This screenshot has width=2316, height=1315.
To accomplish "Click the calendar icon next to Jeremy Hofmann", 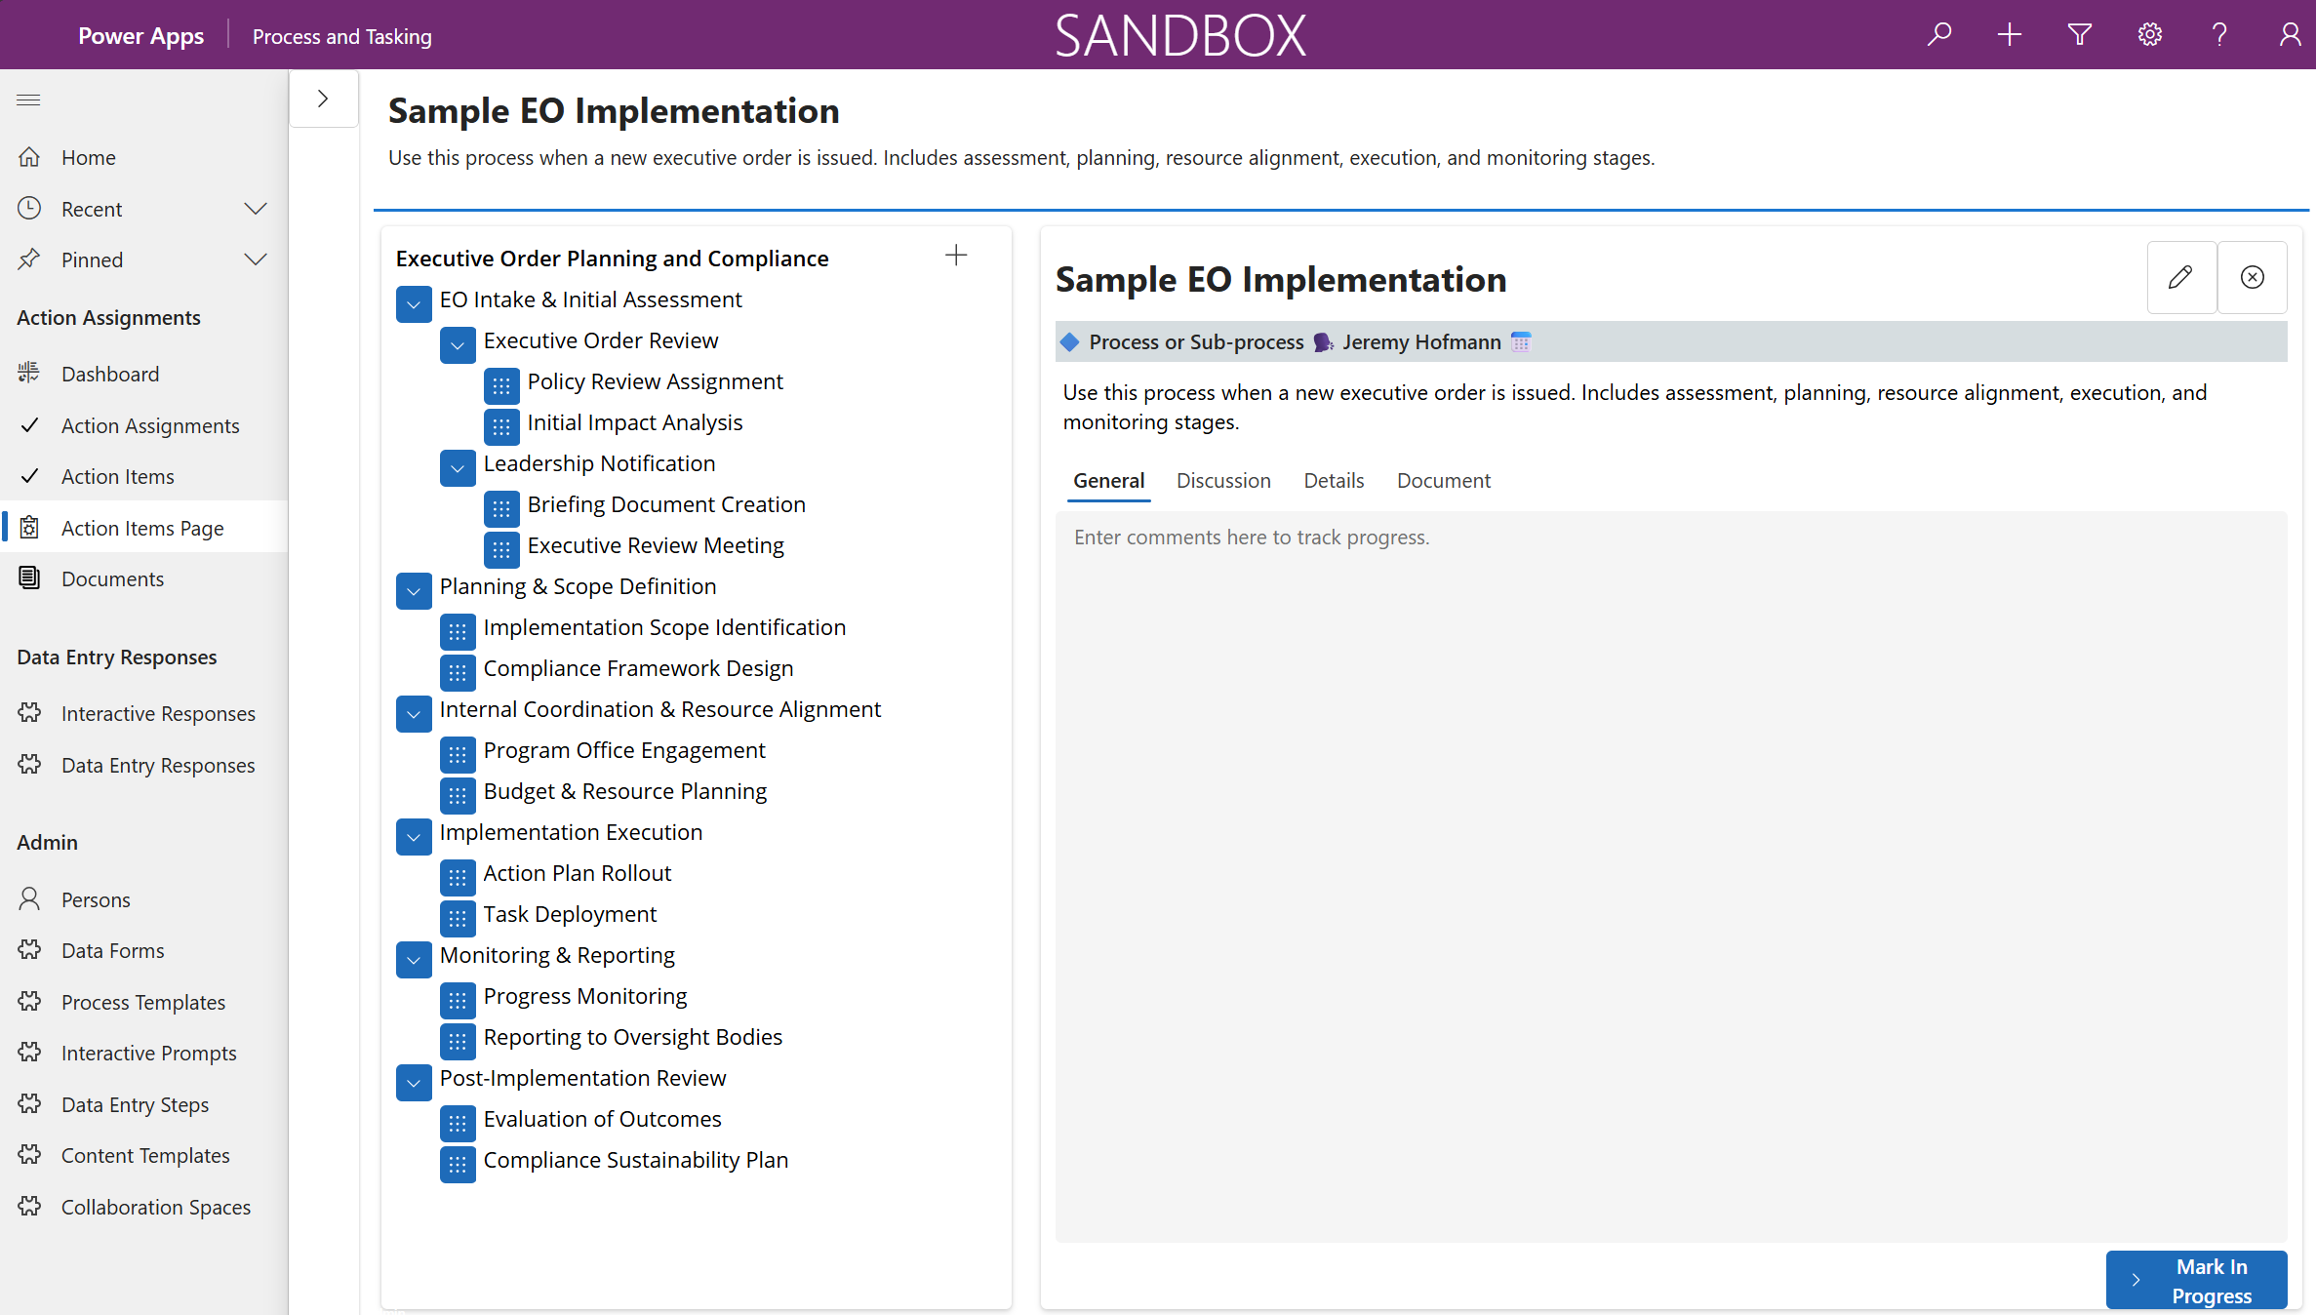I will [1521, 341].
